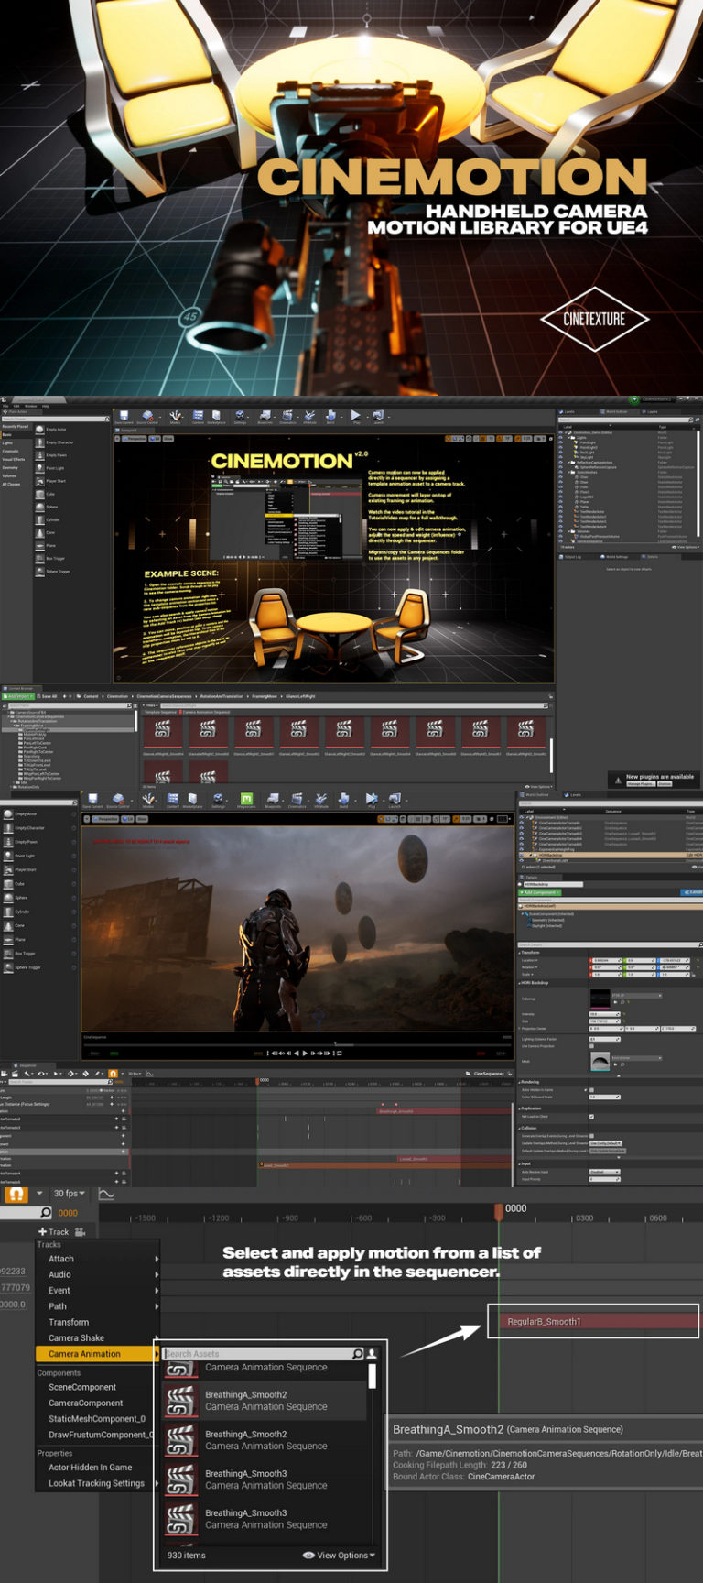Click the play button in cinematic viewport transport

[305, 1053]
